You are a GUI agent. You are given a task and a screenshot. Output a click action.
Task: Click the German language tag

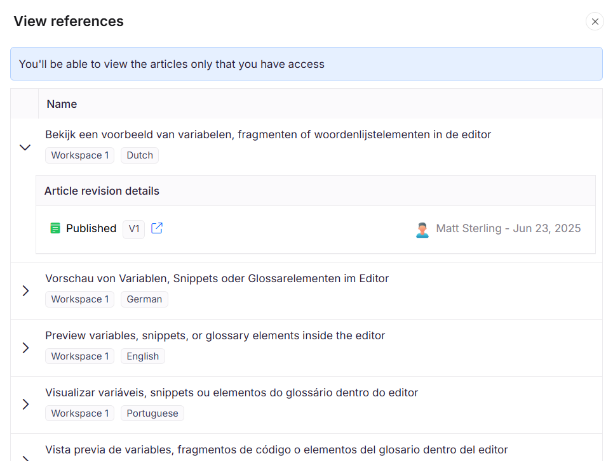coord(144,299)
